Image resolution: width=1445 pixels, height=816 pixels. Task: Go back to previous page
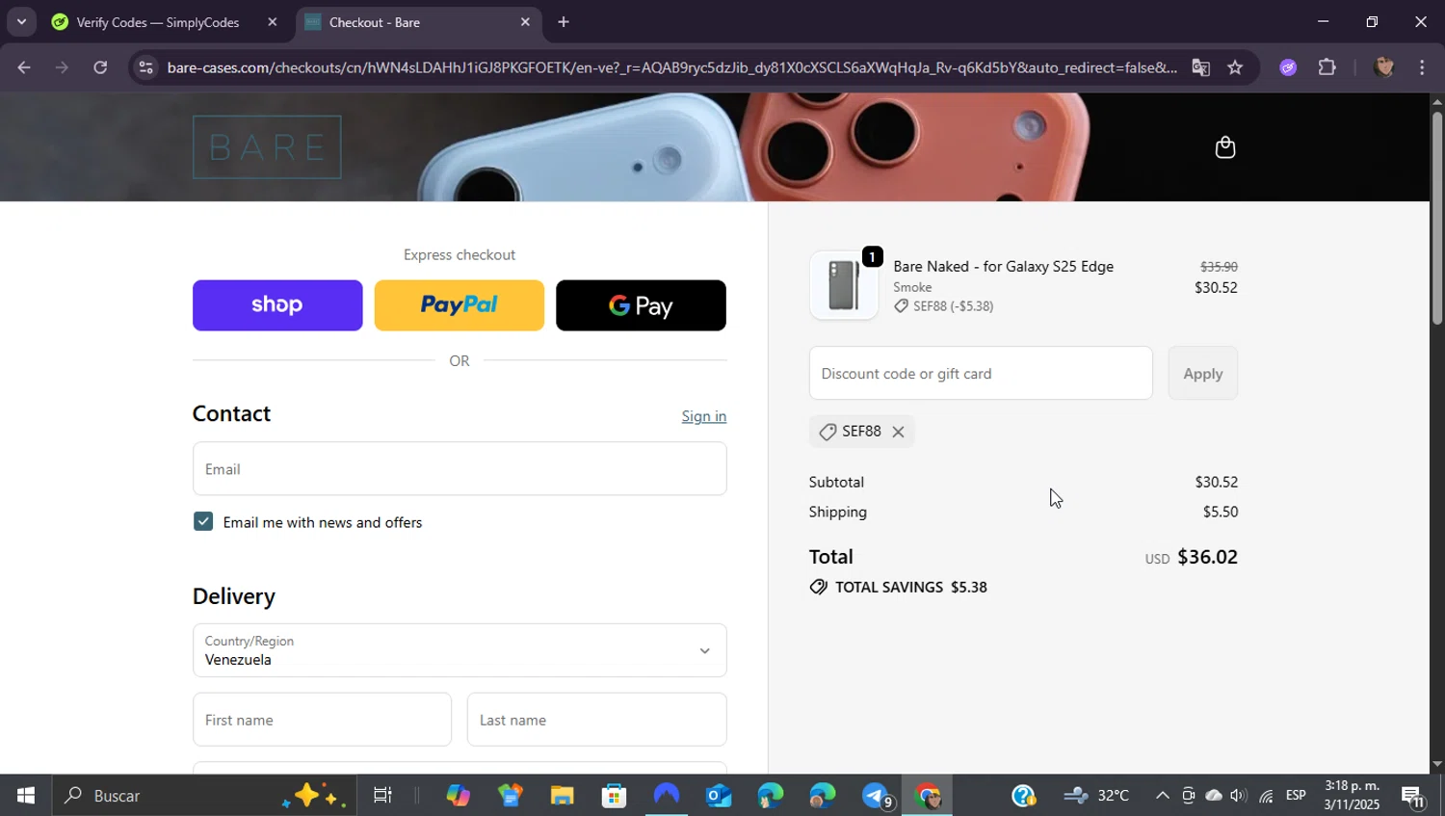[24, 67]
